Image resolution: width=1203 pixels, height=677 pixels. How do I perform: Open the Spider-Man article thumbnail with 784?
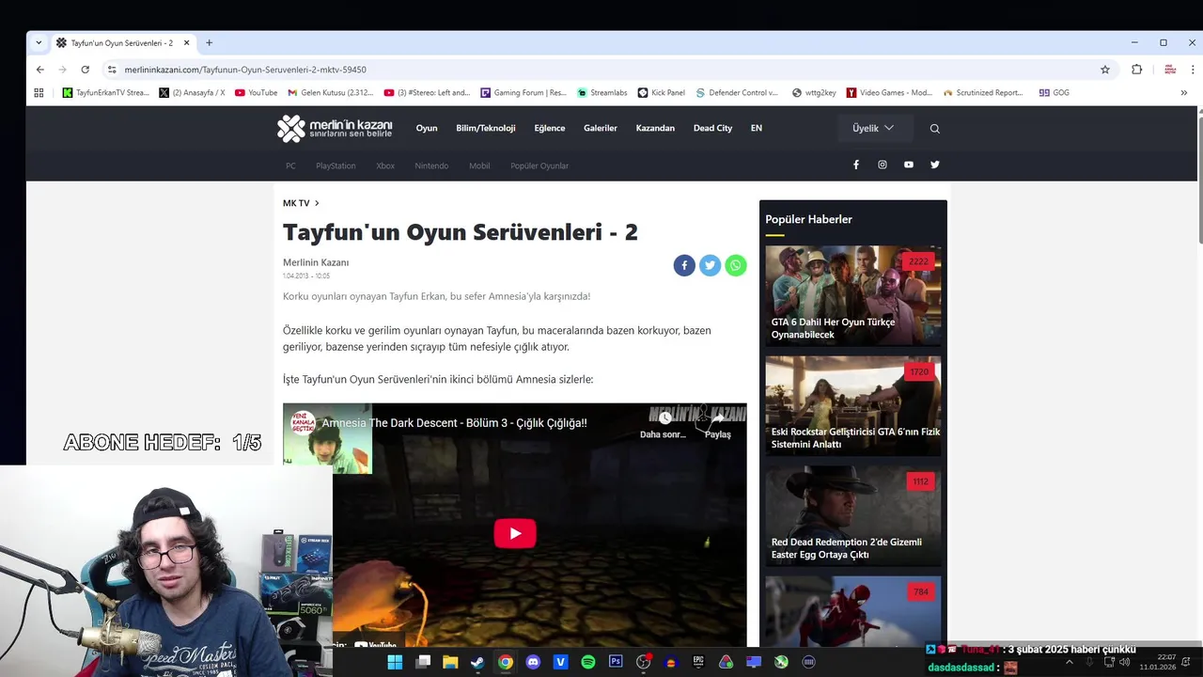(x=853, y=611)
